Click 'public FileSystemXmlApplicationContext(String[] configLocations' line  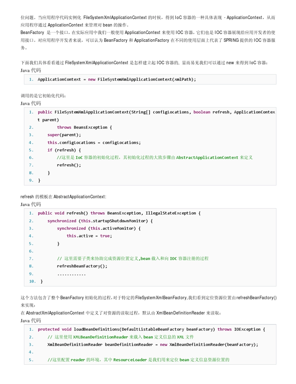(156, 112)
